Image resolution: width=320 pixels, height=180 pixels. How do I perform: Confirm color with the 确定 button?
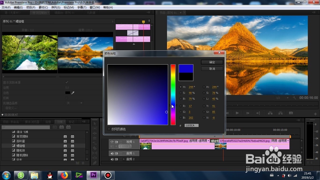pos(212,62)
